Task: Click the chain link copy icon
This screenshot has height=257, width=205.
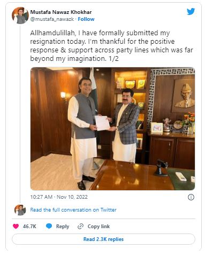Action: [80, 226]
